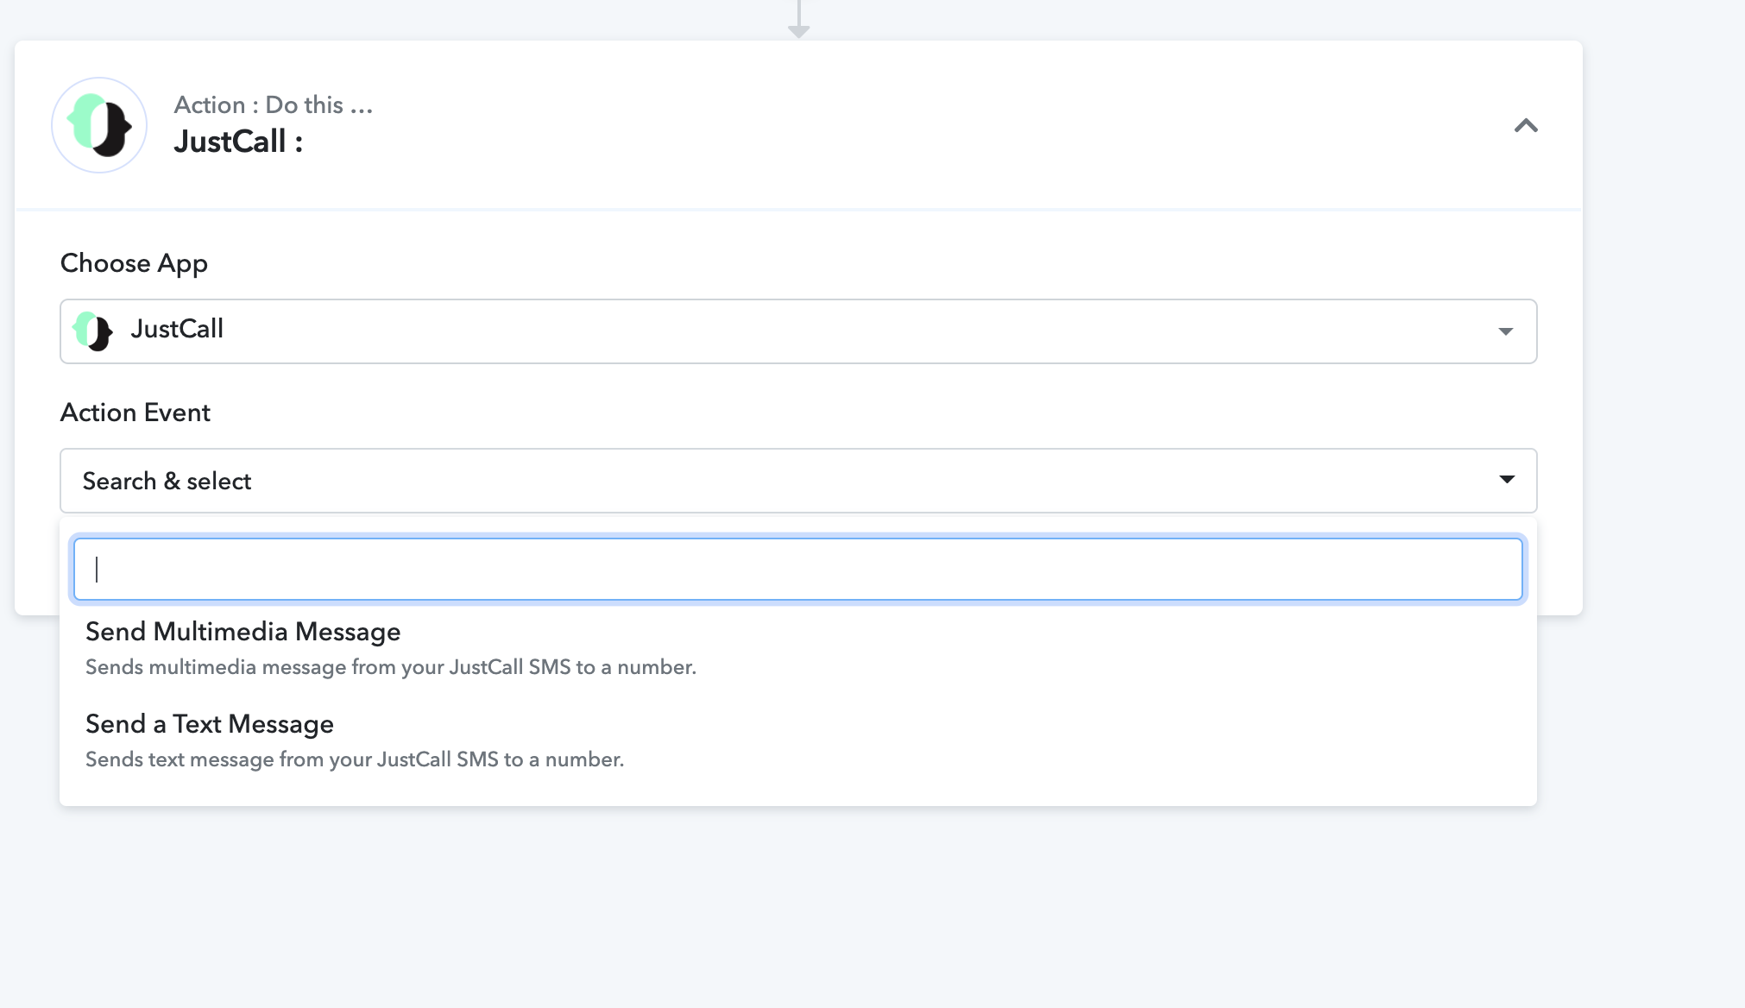This screenshot has width=1745, height=1008.
Task: Click the 'Sends multimedia message' description text
Action: [391, 667]
